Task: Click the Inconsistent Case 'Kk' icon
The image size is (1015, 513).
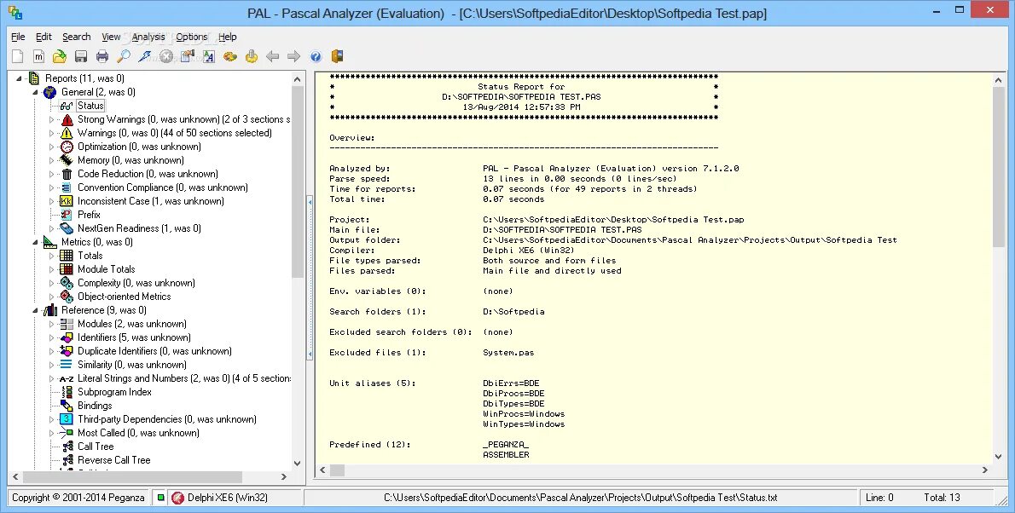Action: click(x=67, y=201)
